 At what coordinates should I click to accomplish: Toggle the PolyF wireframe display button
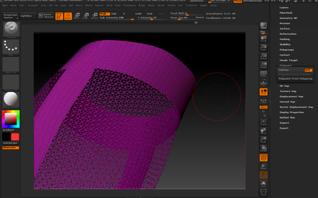[263, 157]
